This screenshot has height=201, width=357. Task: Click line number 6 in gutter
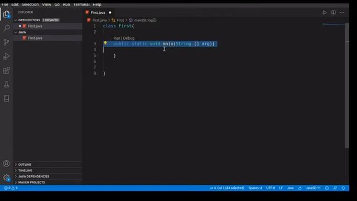click(95, 61)
